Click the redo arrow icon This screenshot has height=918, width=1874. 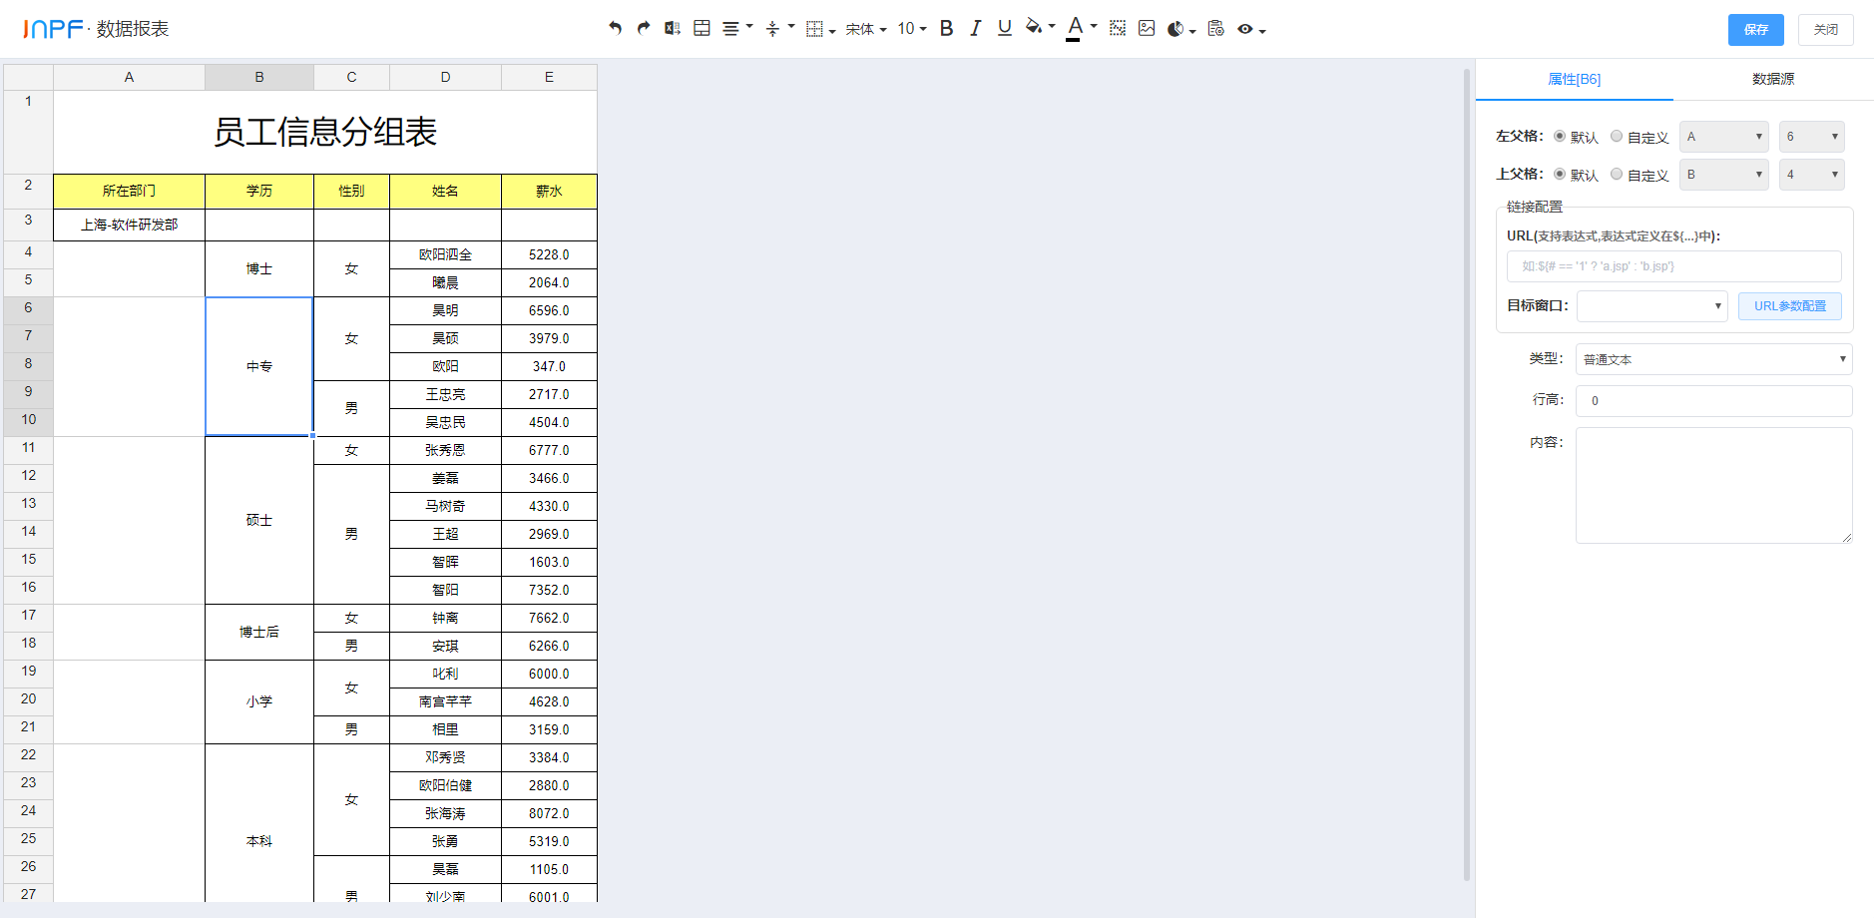pyautogui.click(x=644, y=29)
